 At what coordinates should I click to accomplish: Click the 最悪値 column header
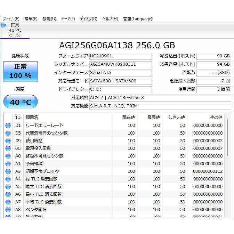(x=150, y=118)
